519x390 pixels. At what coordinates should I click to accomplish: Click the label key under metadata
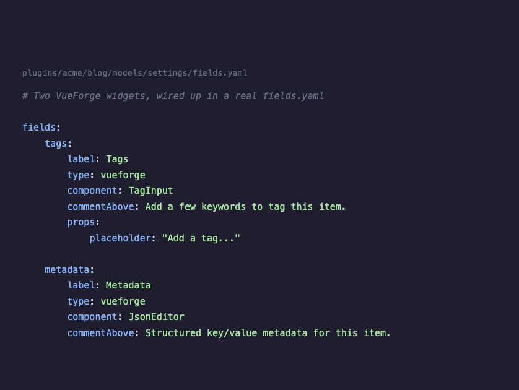tap(81, 285)
